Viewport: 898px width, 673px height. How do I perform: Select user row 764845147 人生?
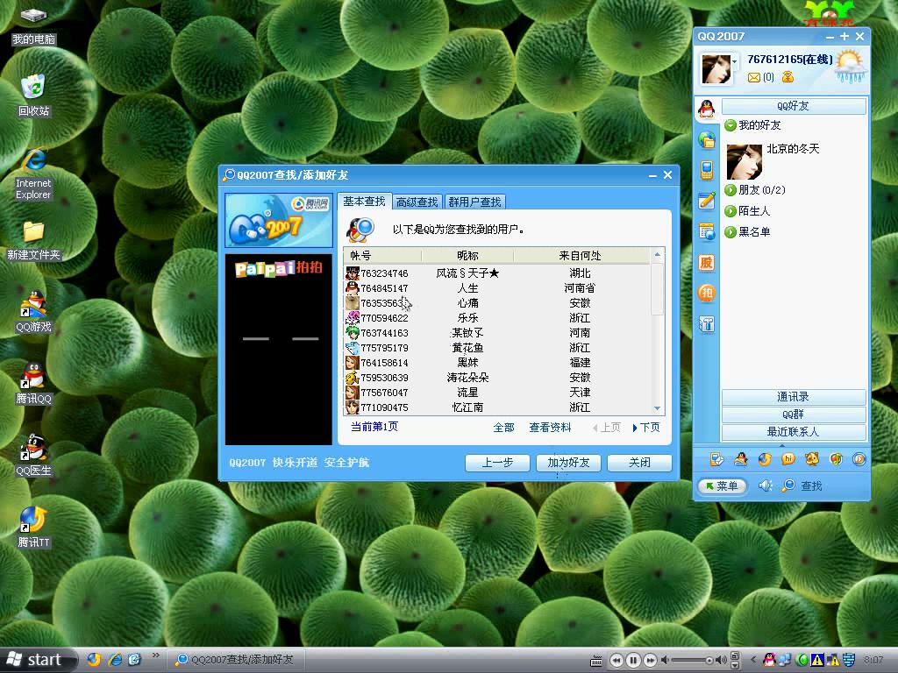point(497,288)
